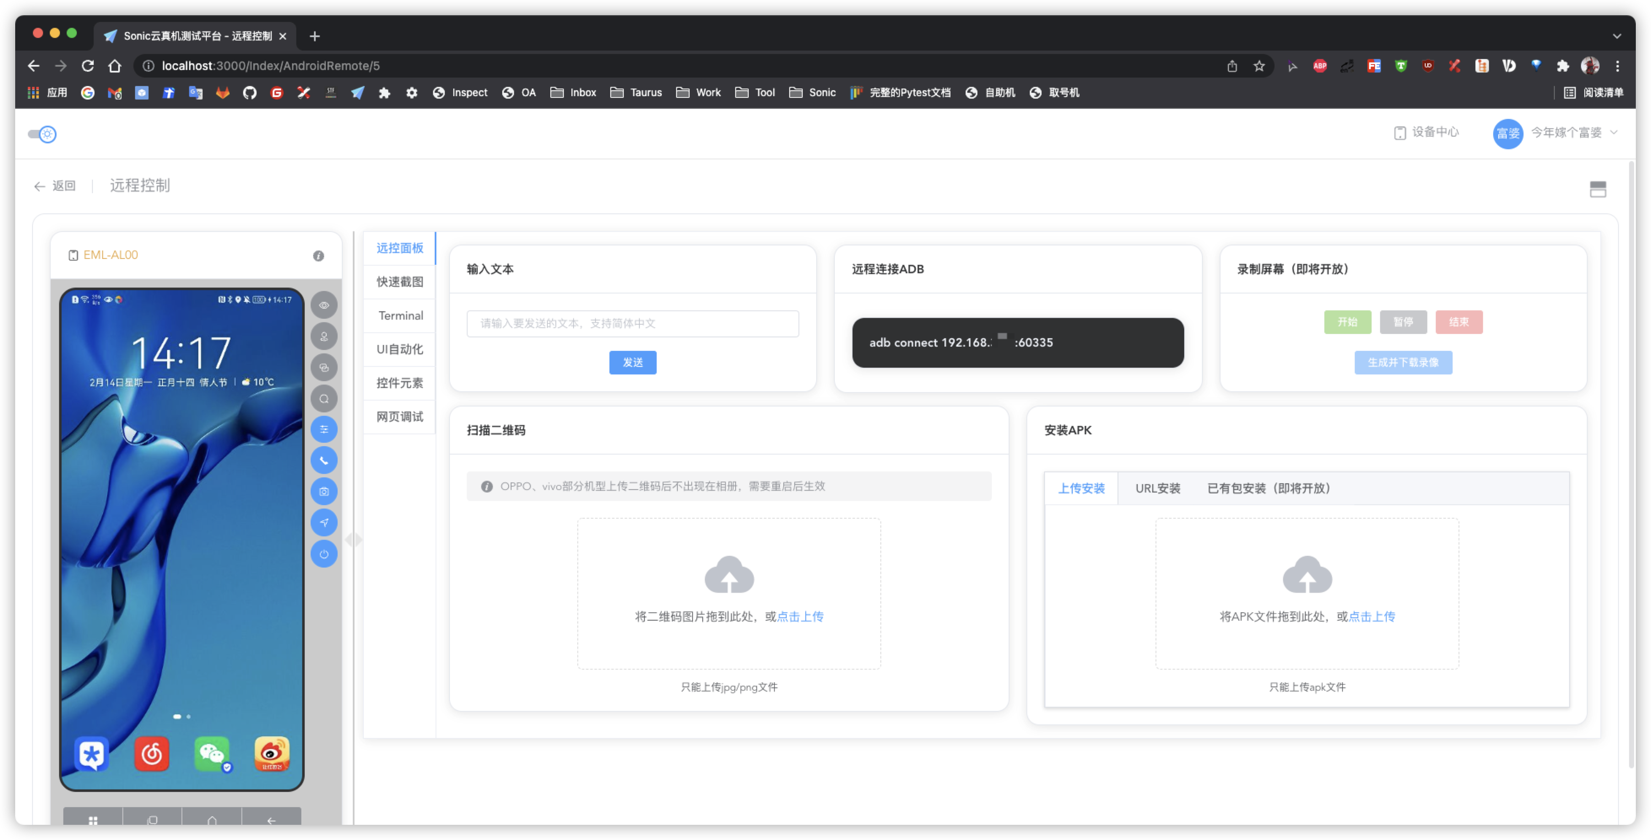Focus the 输入文本 text input field
The height and width of the screenshot is (840, 1651).
coord(633,323)
